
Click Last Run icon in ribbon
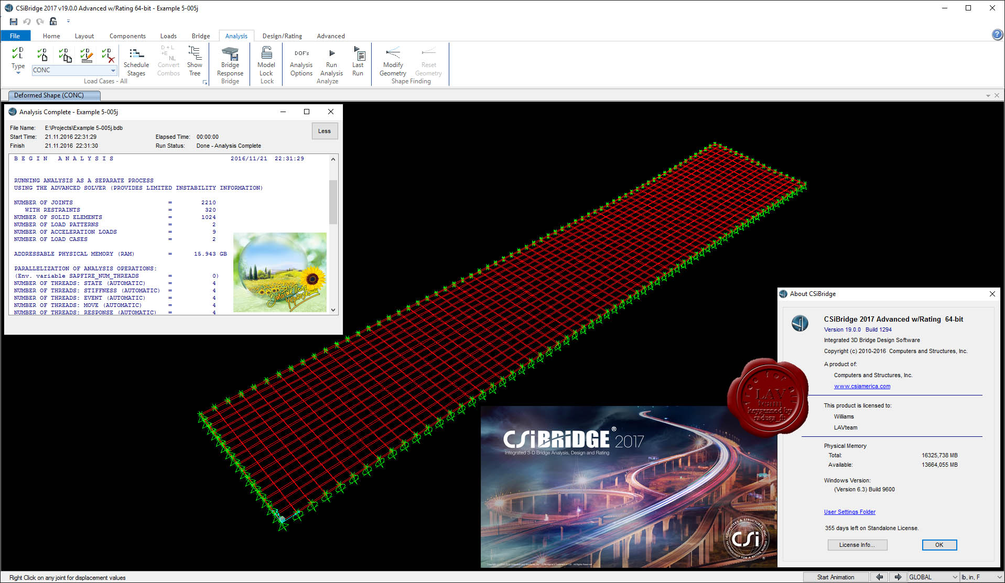358,62
